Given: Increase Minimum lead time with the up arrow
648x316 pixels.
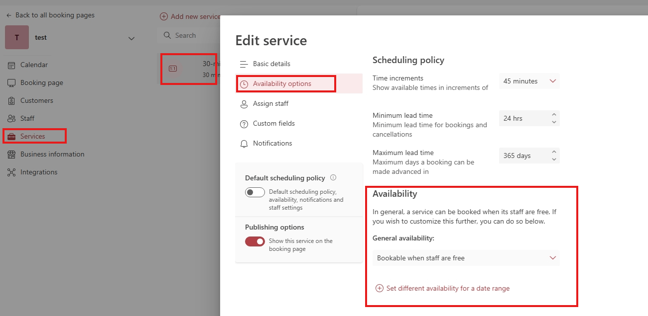Looking at the screenshot, I should coord(554,115).
